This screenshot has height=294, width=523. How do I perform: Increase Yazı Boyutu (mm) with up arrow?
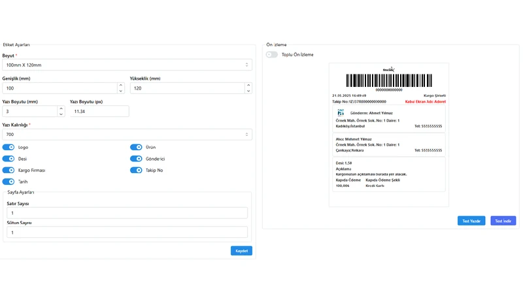(x=61, y=108)
